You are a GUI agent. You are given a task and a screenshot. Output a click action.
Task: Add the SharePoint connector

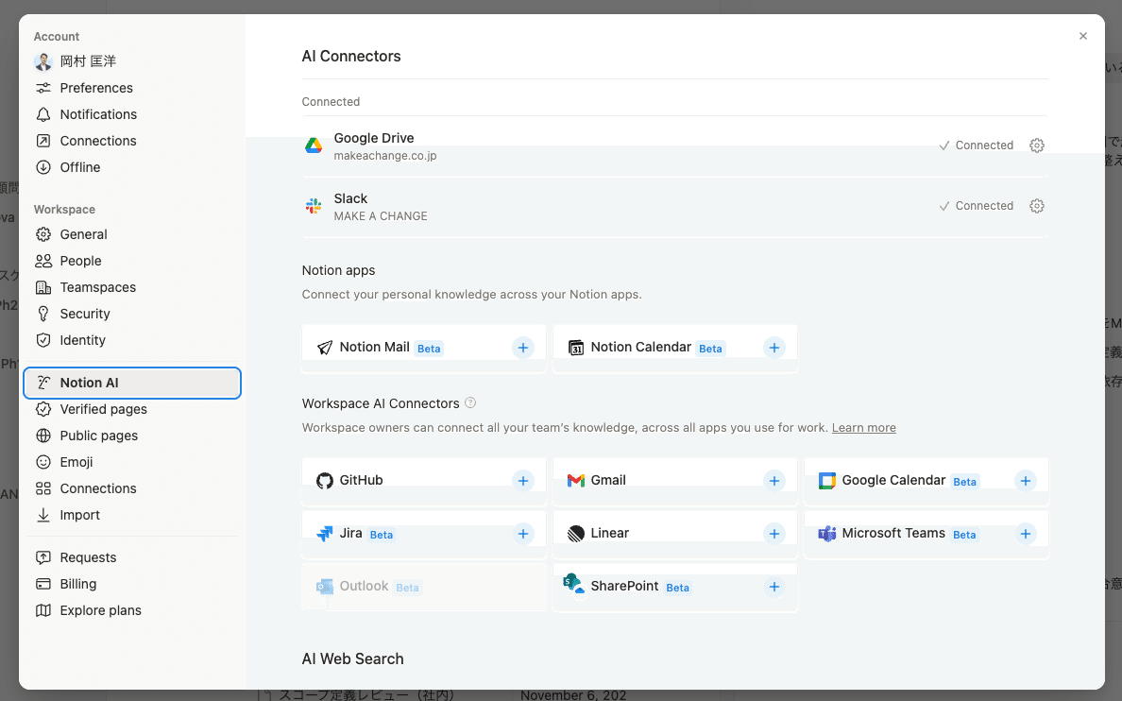coord(774,587)
